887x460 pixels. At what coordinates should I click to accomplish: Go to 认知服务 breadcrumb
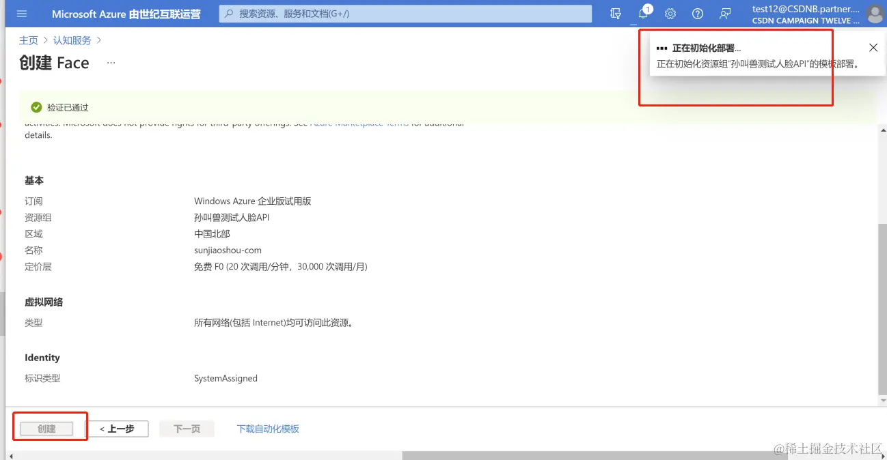coord(72,40)
